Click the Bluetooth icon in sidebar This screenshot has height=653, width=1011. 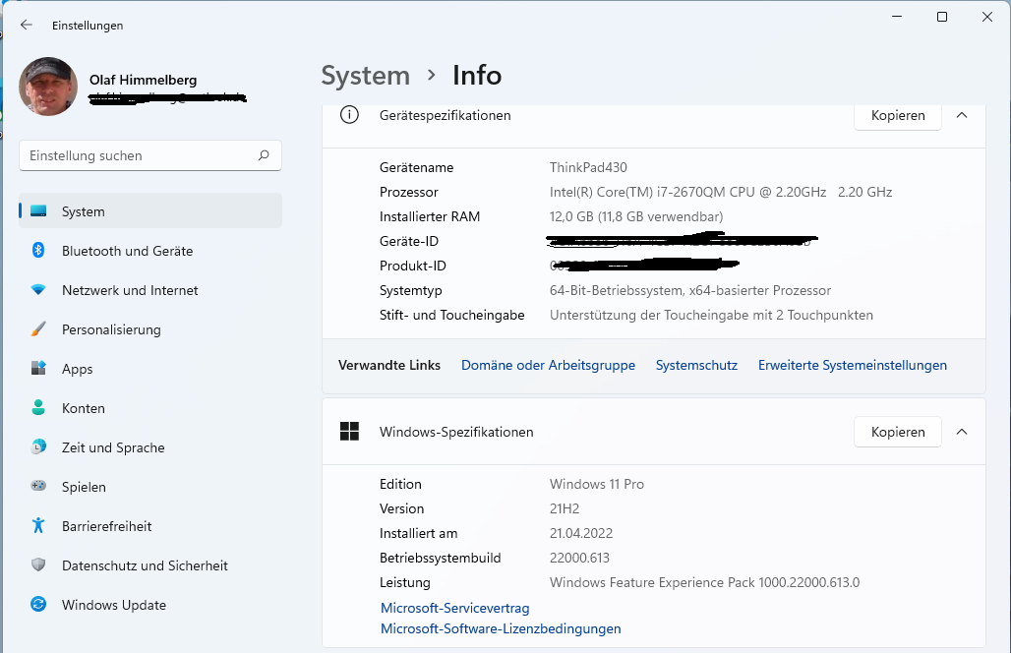click(x=38, y=251)
